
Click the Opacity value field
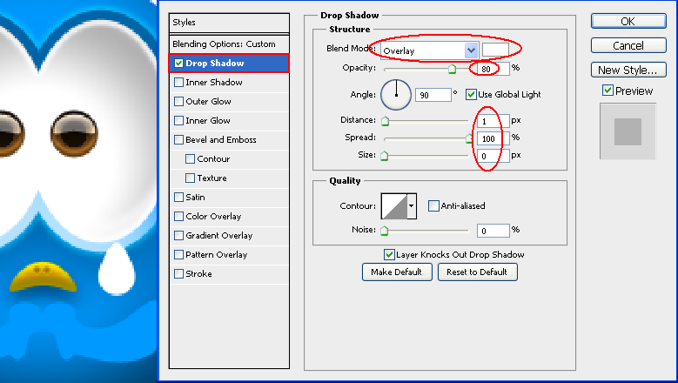pos(493,69)
